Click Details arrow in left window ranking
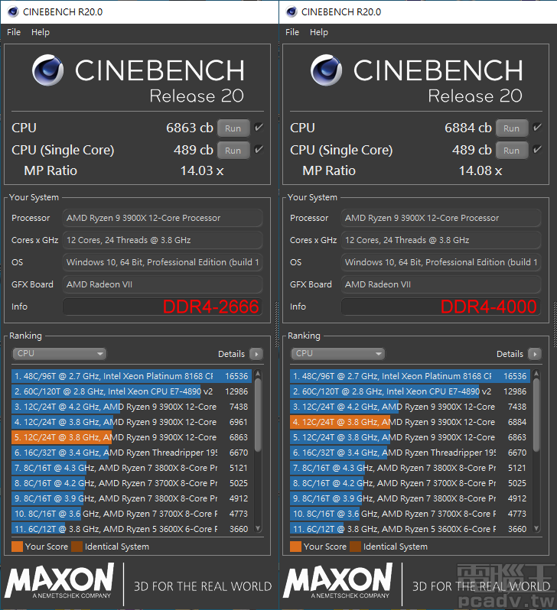Viewport: 557px width, 610px height. pos(256,354)
